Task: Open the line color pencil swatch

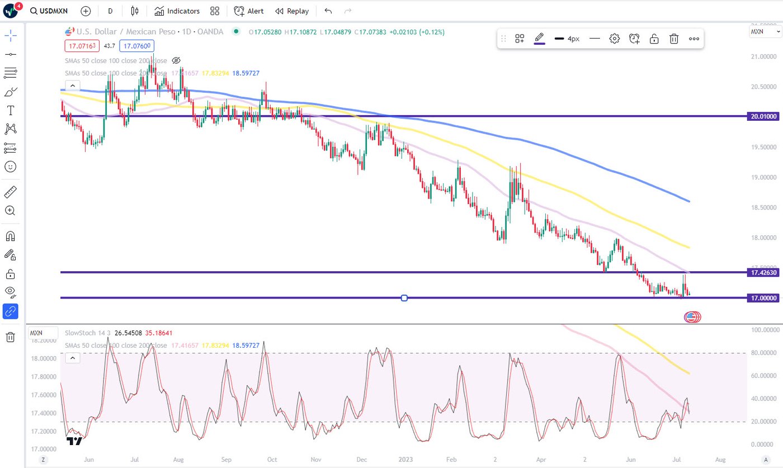Action: [539, 39]
